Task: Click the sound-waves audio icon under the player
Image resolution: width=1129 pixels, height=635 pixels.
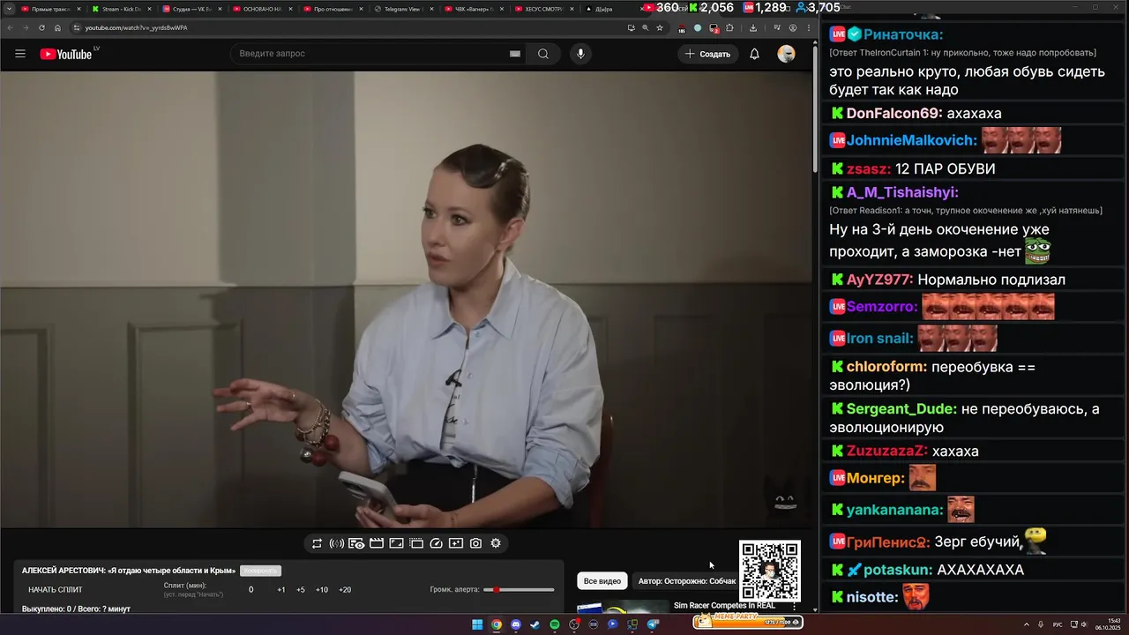Action: click(336, 543)
